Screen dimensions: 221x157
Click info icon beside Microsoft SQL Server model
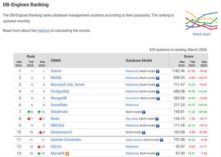158,85
